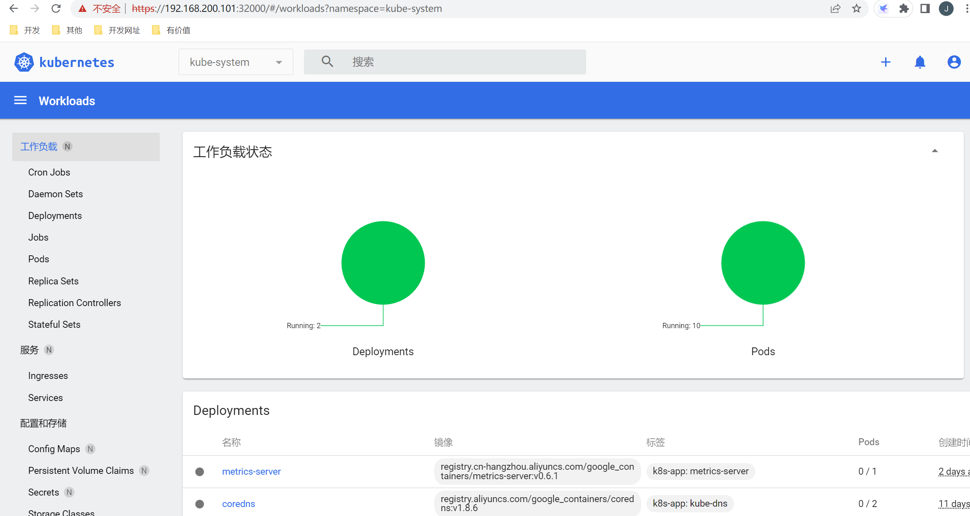This screenshot has height=516, width=970.
Task: Click the k8s-app: kube-dns label chip
Action: (690, 504)
